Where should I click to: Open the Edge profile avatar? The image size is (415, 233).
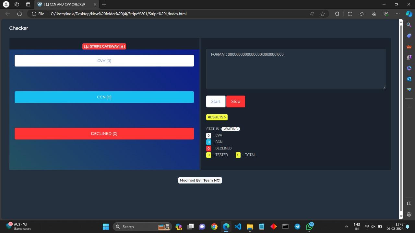pyautogui.click(x=6, y=4)
